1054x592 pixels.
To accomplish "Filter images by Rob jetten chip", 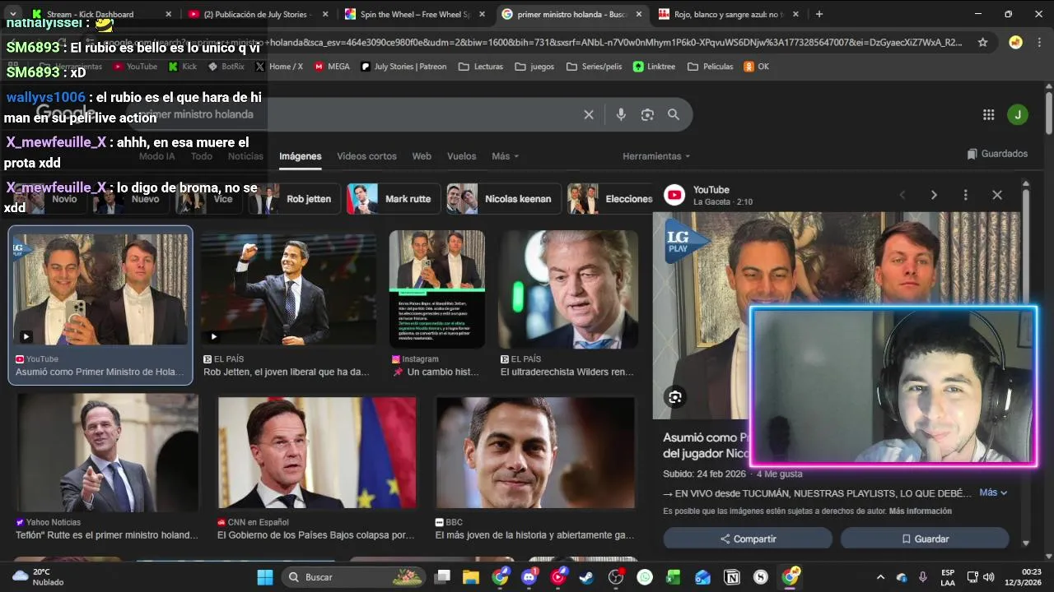I will coord(295,199).
